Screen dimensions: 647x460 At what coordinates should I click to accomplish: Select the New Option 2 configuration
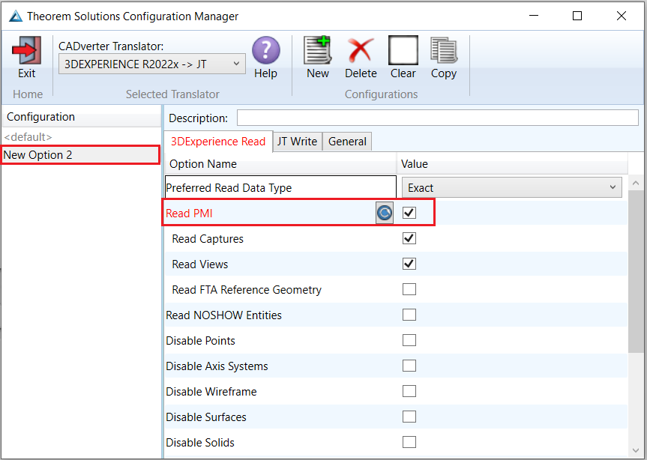pyautogui.click(x=80, y=155)
